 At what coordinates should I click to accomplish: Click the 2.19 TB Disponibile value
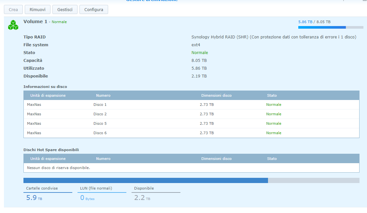click(199, 76)
